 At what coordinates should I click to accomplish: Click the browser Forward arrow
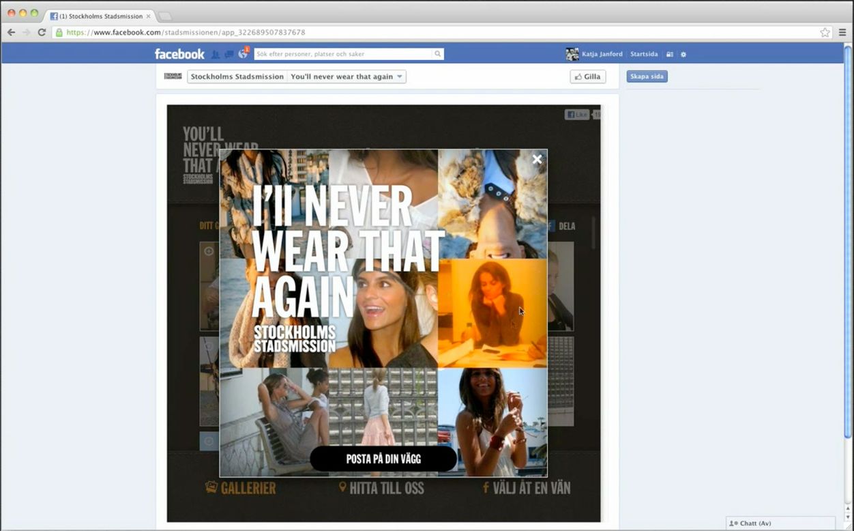[26, 32]
